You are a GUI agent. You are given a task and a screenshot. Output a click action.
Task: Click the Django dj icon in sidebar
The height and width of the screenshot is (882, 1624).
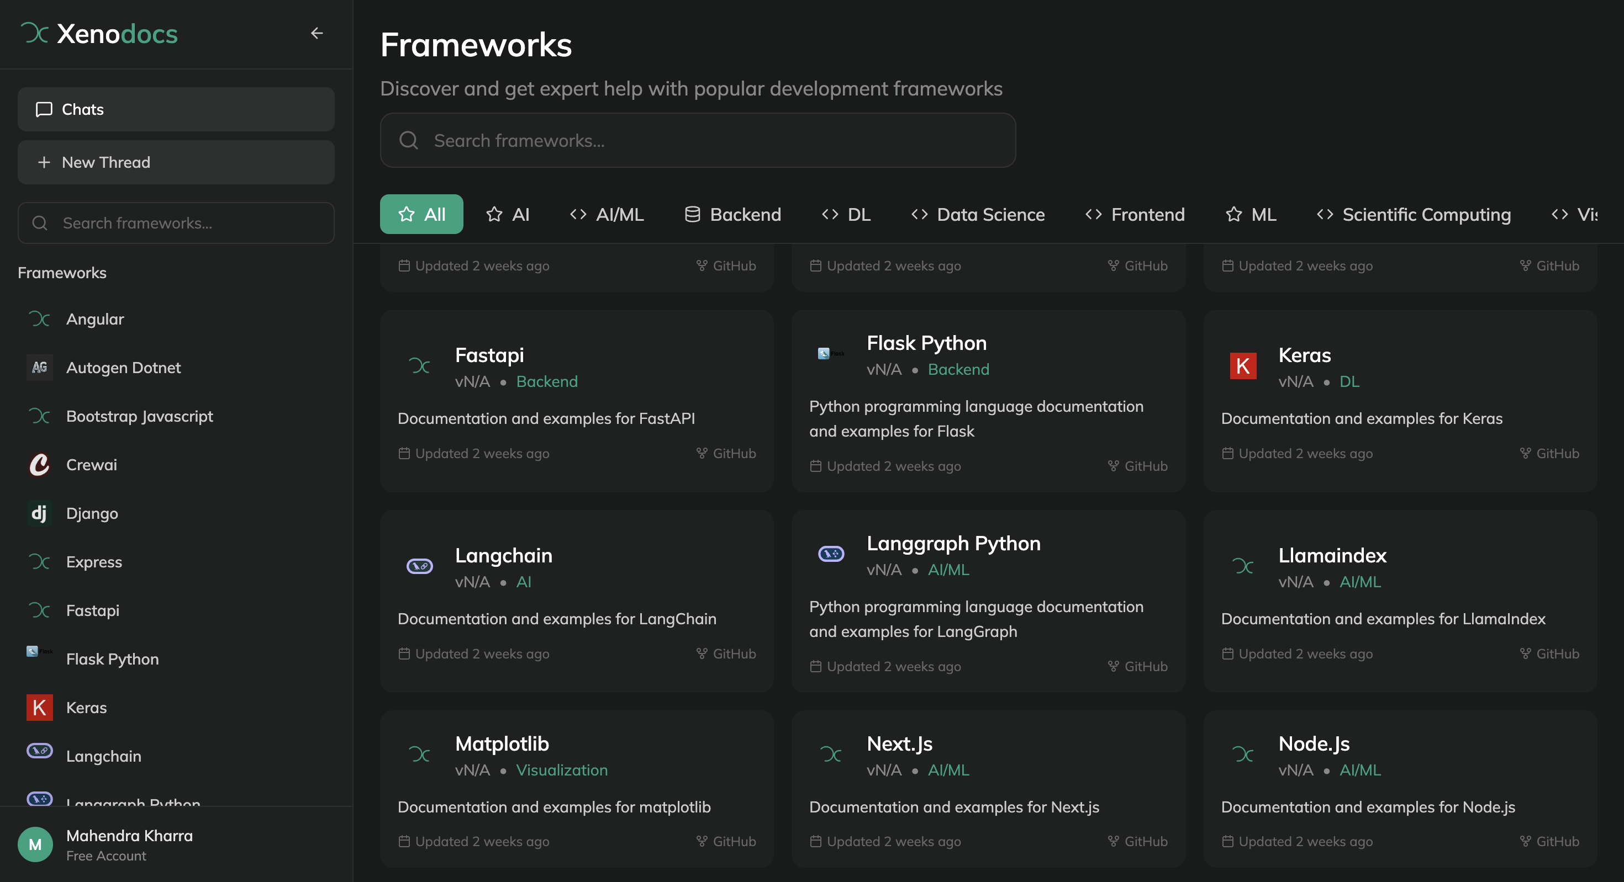[39, 513]
